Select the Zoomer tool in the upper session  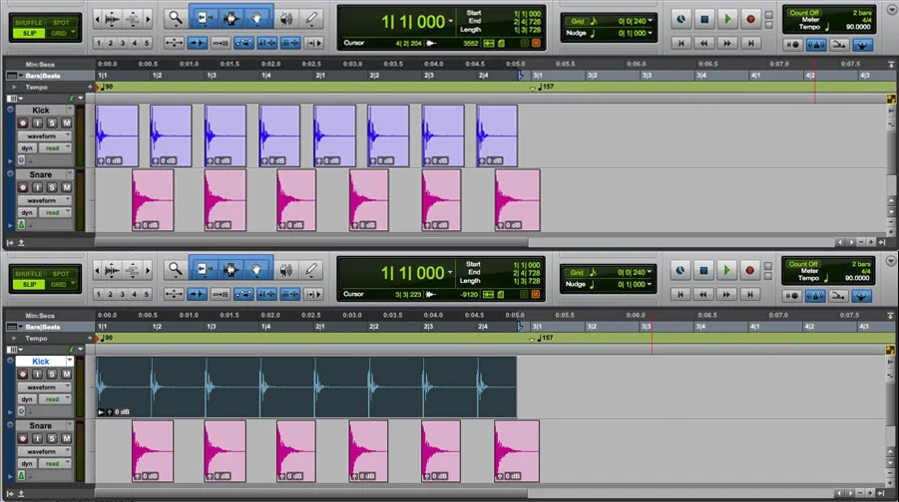[176, 18]
